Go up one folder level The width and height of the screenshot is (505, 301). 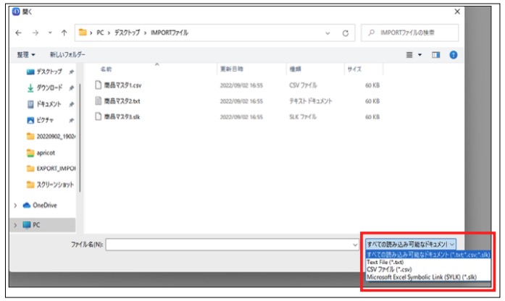click(64, 33)
